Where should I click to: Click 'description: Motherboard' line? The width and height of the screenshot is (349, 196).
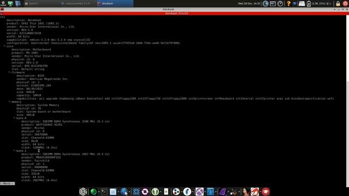tap(31, 50)
